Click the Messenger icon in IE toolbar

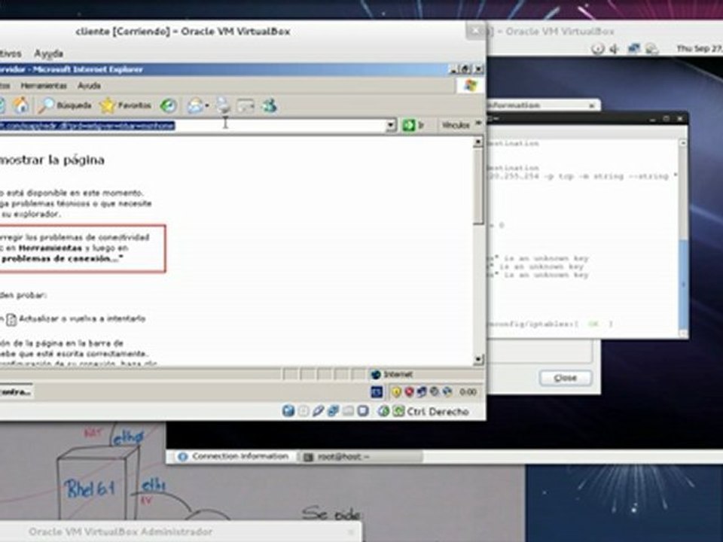click(270, 105)
